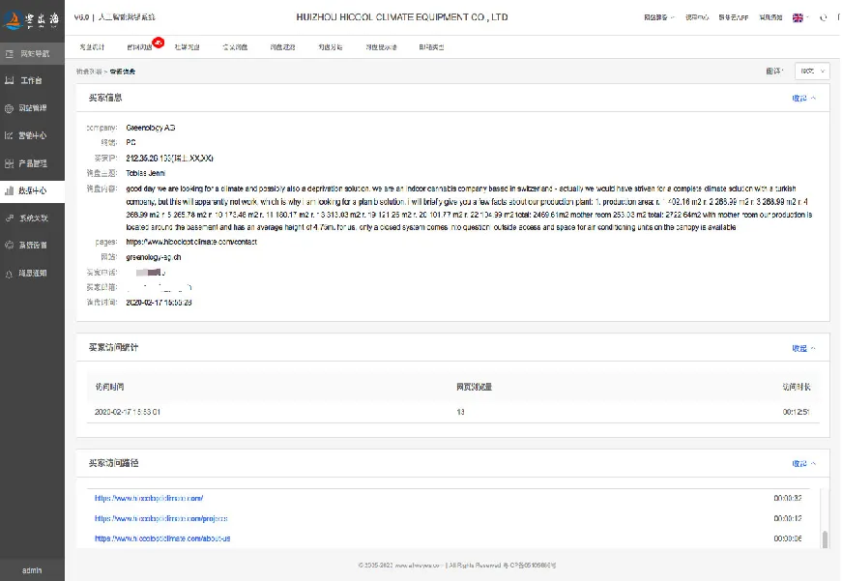Click the visit path list scrollbar thumb

[x=825, y=539]
